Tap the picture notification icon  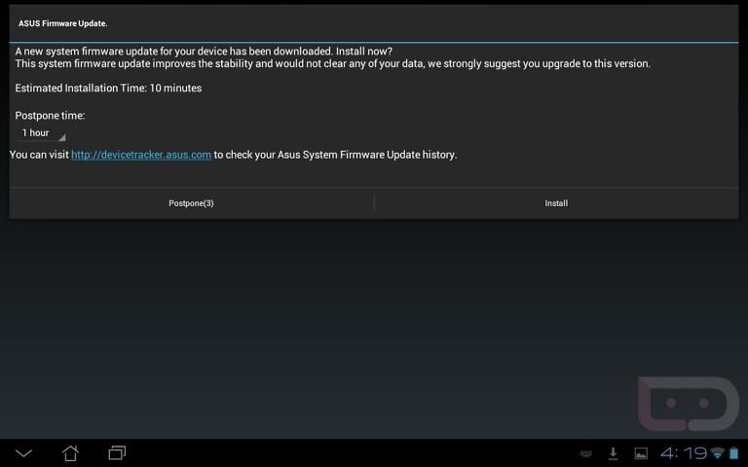coord(641,453)
